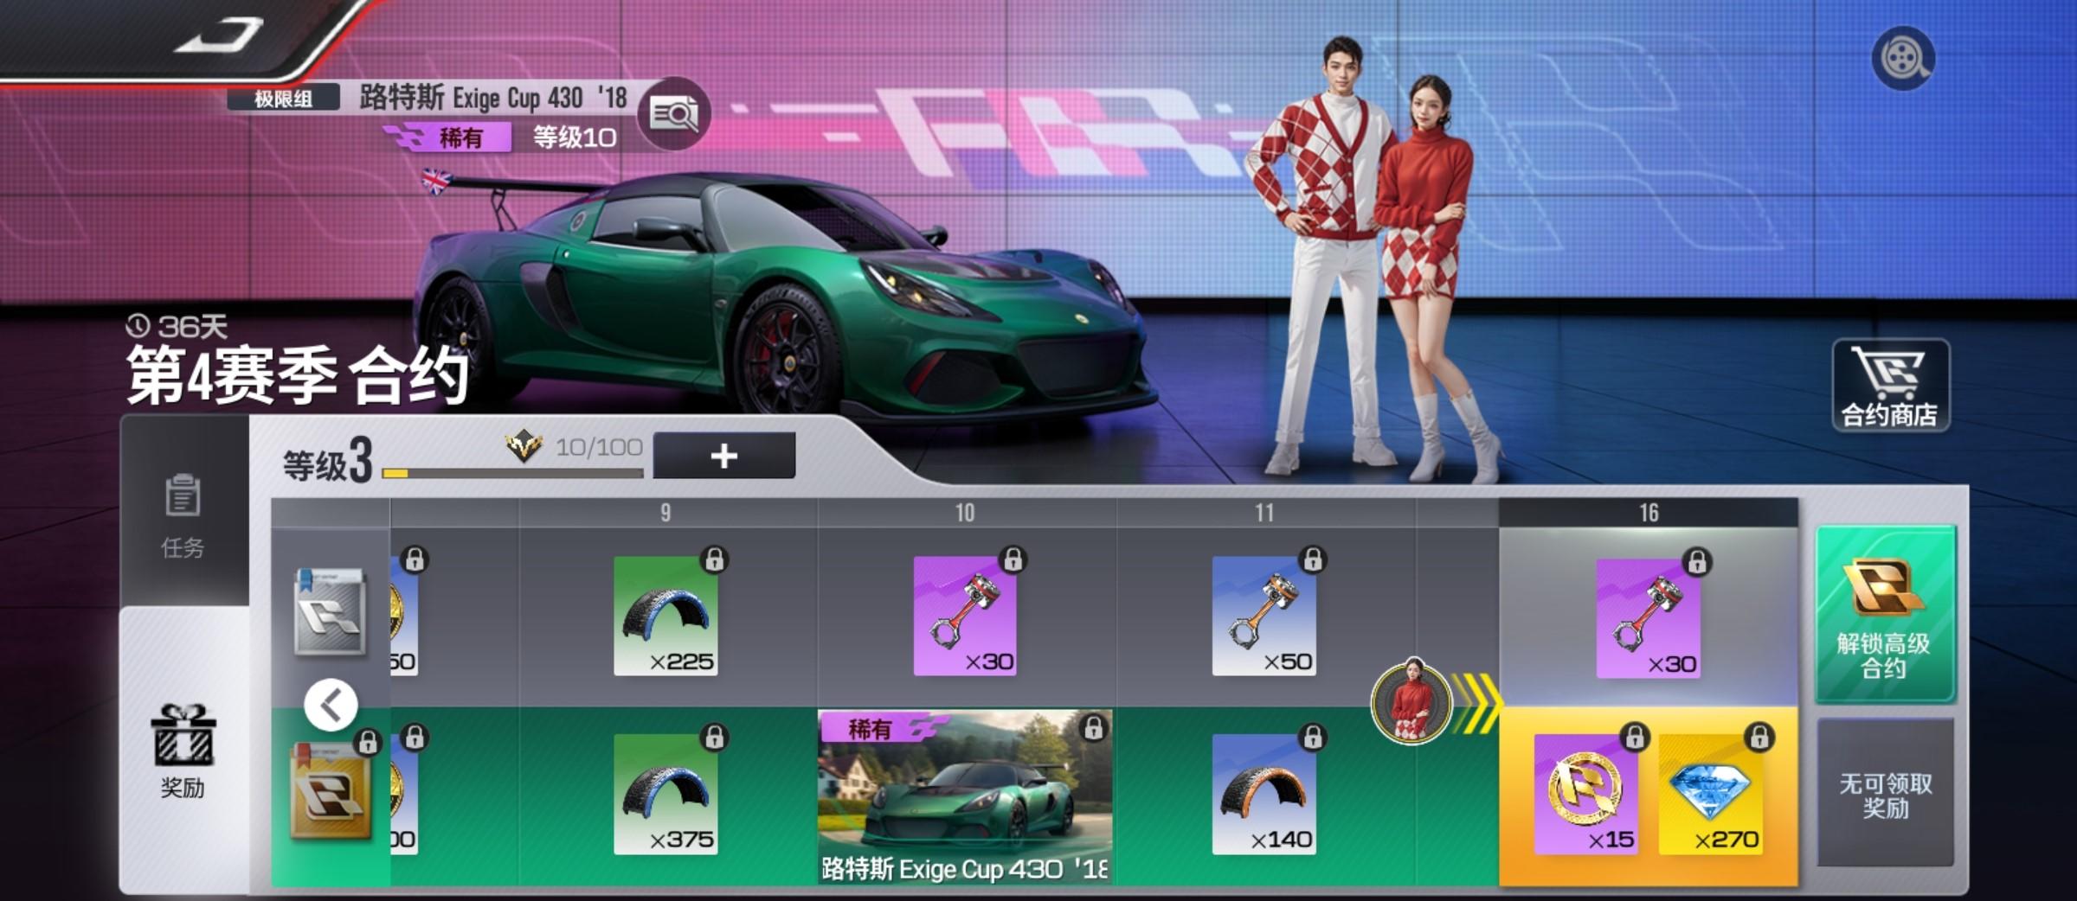Screen dimensions: 2077x901
Task: Tap lock icon on x375 tire reward
Action: click(x=714, y=738)
